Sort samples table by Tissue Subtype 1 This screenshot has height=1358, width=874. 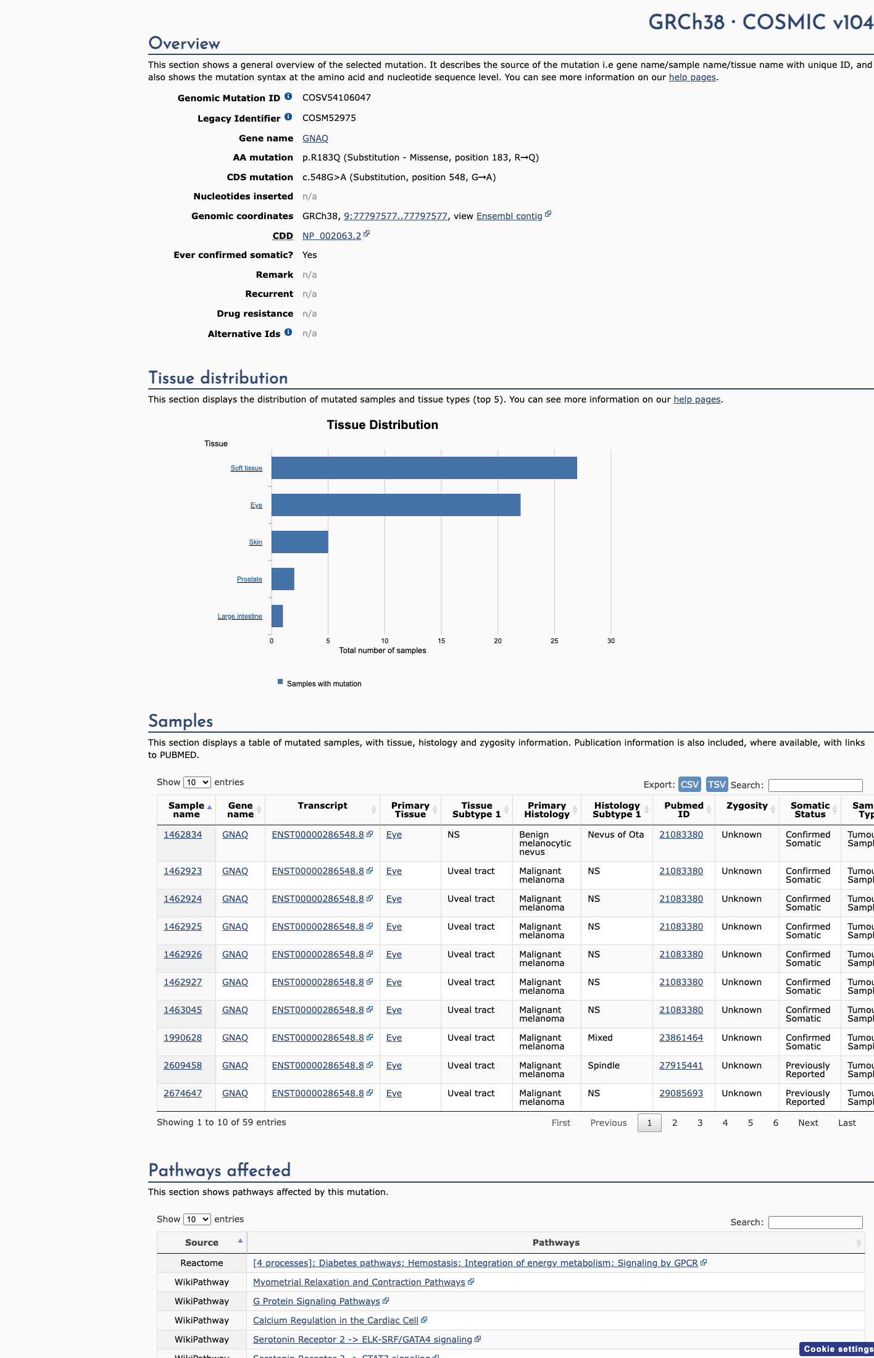[477, 810]
